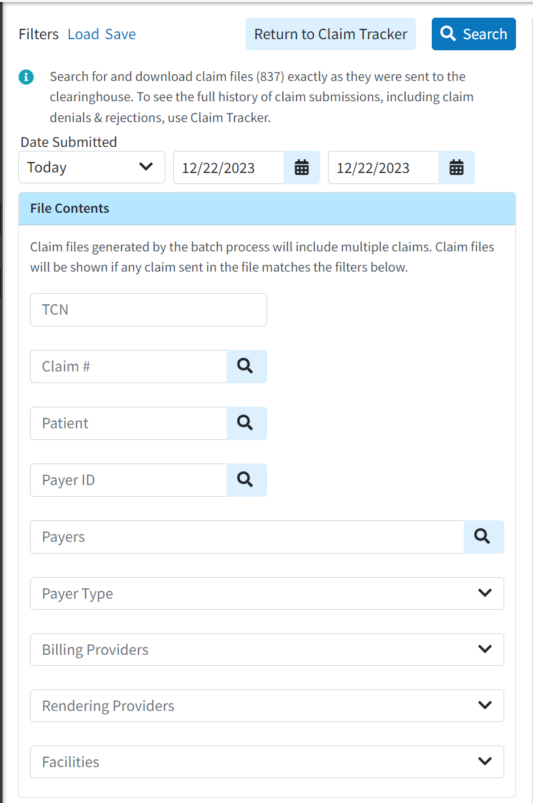Image resolution: width=533 pixels, height=803 pixels.
Task: Open the Payers lookup search icon
Action: 483,537
